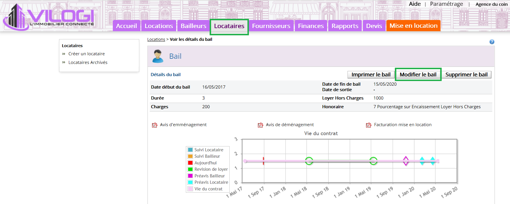Follow the Locations breadcrumb link
510x204 pixels.
click(x=156, y=39)
